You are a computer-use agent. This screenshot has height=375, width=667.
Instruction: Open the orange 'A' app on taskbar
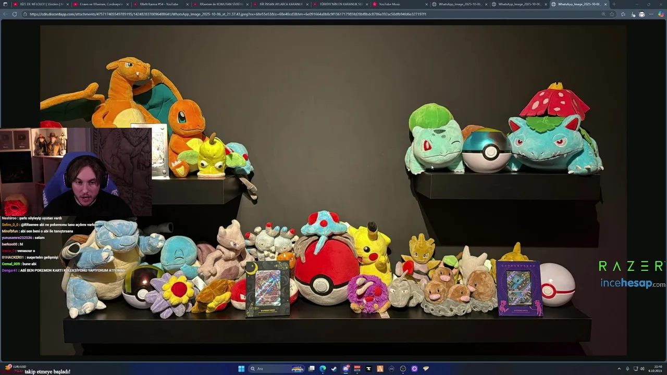(x=380, y=369)
